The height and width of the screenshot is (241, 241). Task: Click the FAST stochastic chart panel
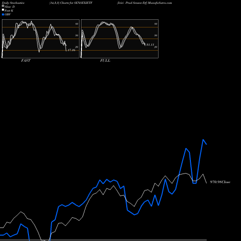pos(40,39)
